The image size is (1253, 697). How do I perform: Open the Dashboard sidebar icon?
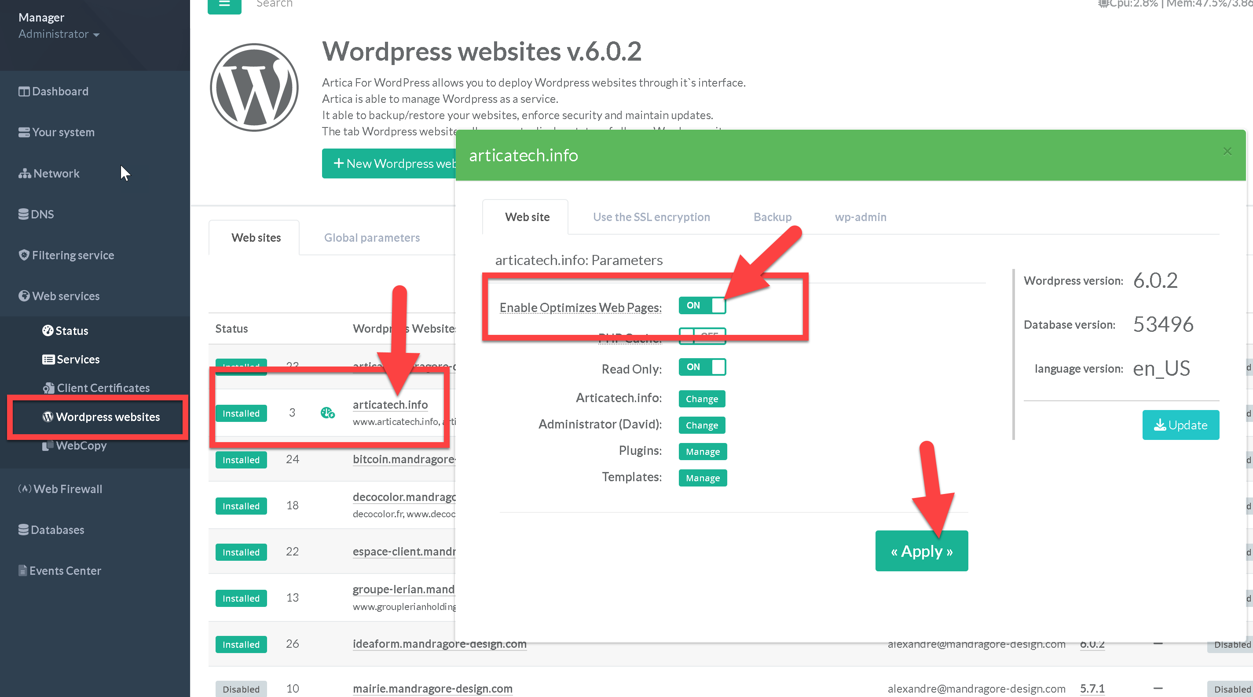click(x=24, y=91)
